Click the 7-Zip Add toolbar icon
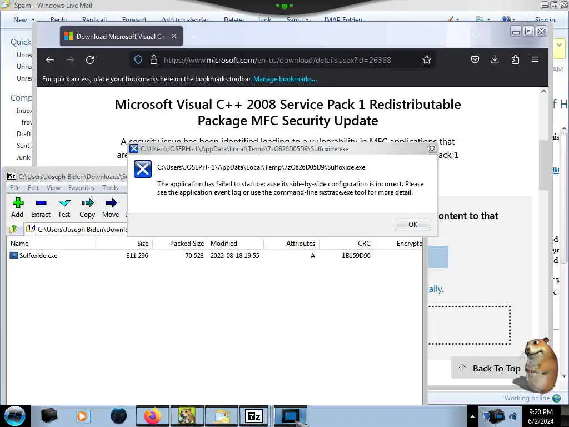The width and height of the screenshot is (569, 427). pos(17,208)
